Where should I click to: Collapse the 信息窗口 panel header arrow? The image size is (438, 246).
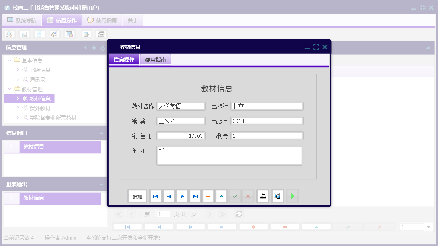click(x=101, y=133)
